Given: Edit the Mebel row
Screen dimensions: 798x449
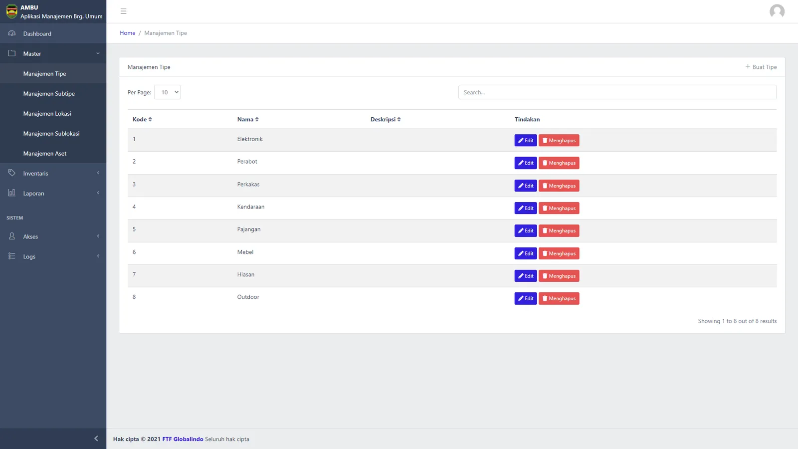Looking at the screenshot, I should pyautogui.click(x=526, y=253).
